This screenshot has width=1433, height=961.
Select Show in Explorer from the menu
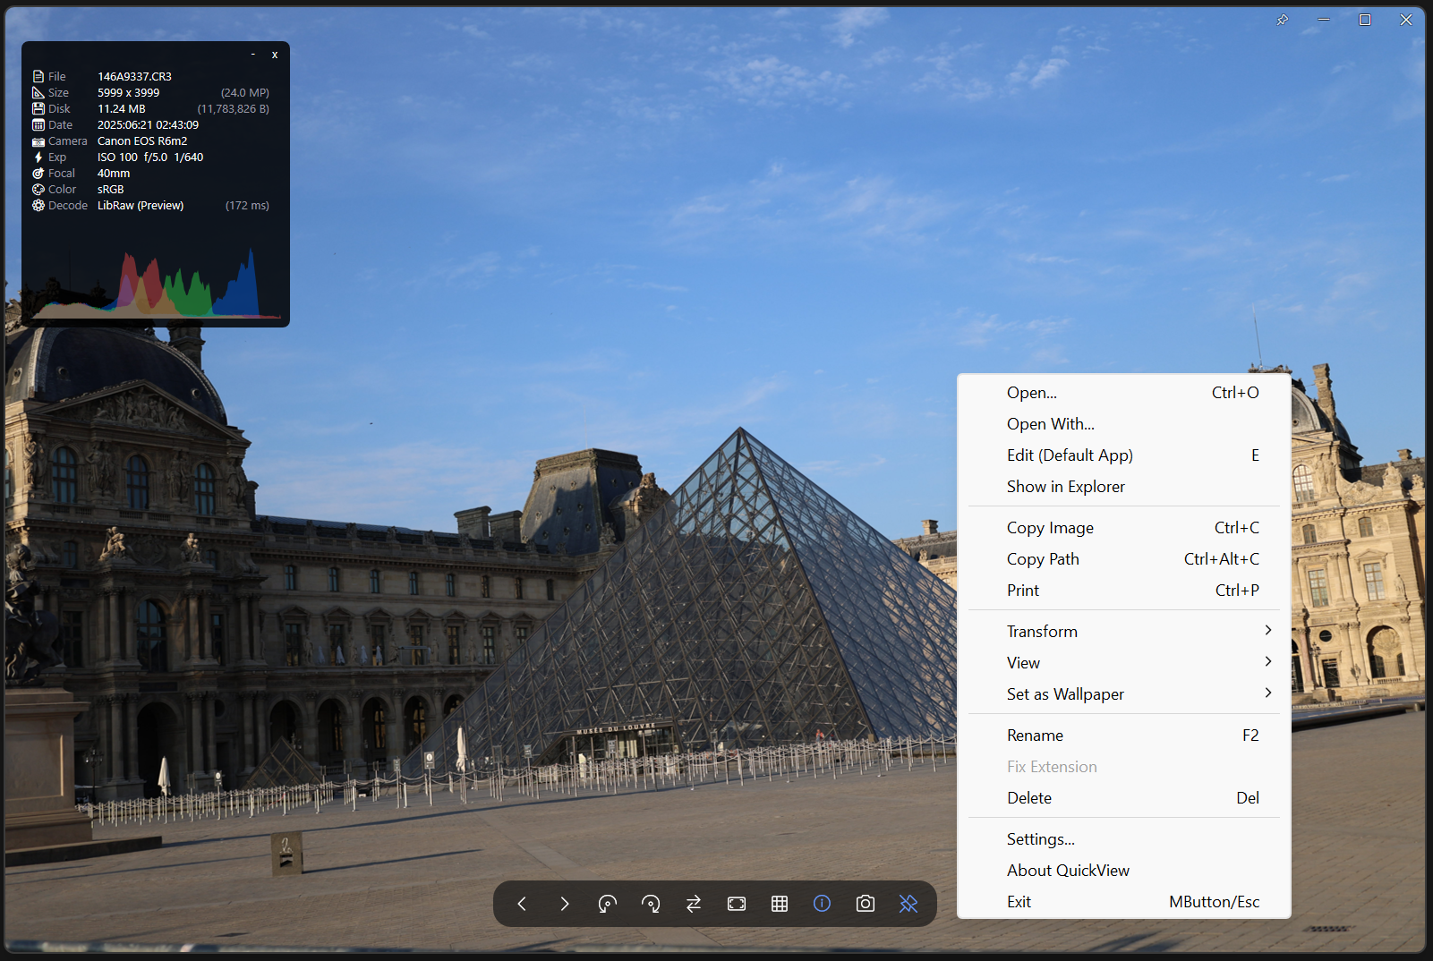(1065, 486)
